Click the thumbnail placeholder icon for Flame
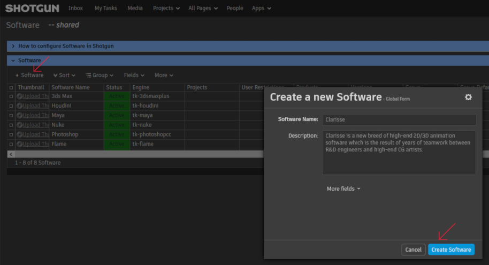 click(x=19, y=144)
